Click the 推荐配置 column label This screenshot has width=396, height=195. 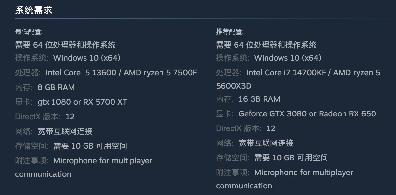pos(230,32)
